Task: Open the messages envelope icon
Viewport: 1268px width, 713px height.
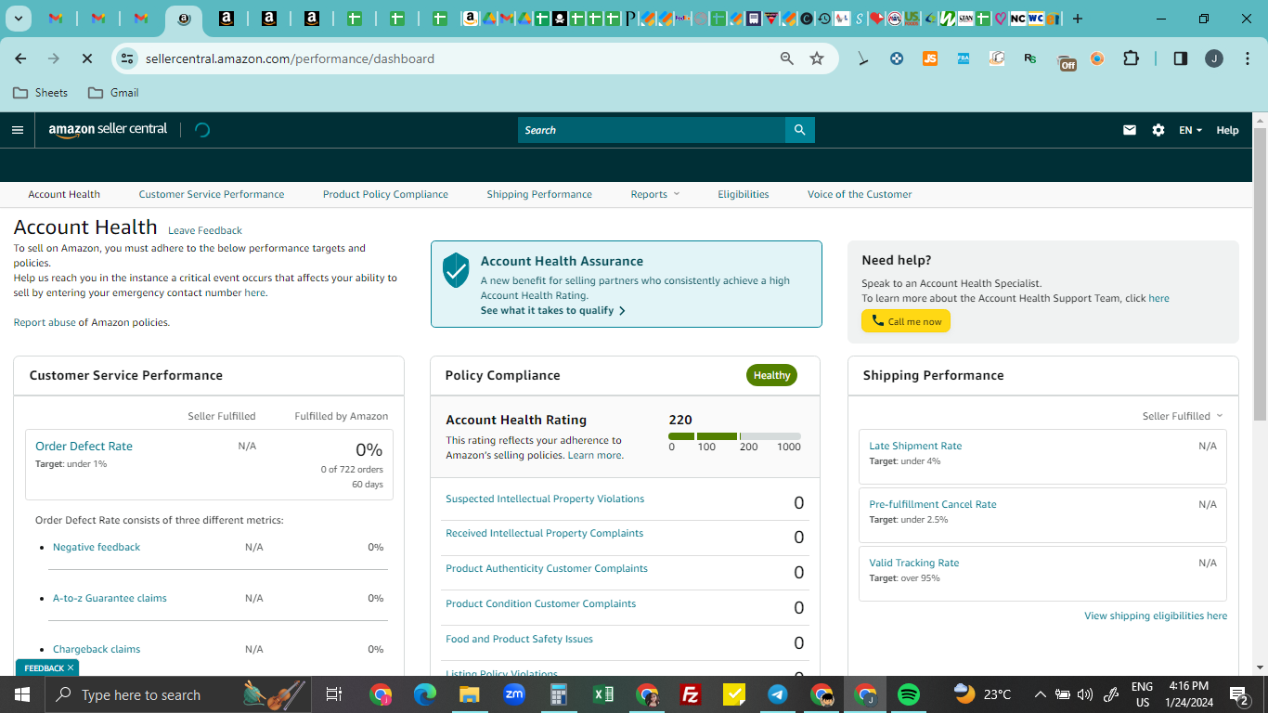Action: 1130,130
